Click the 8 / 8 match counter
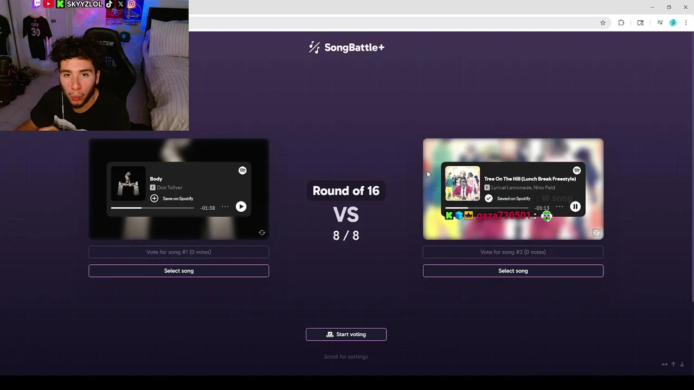This screenshot has height=390, width=694. [x=346, y=235]
